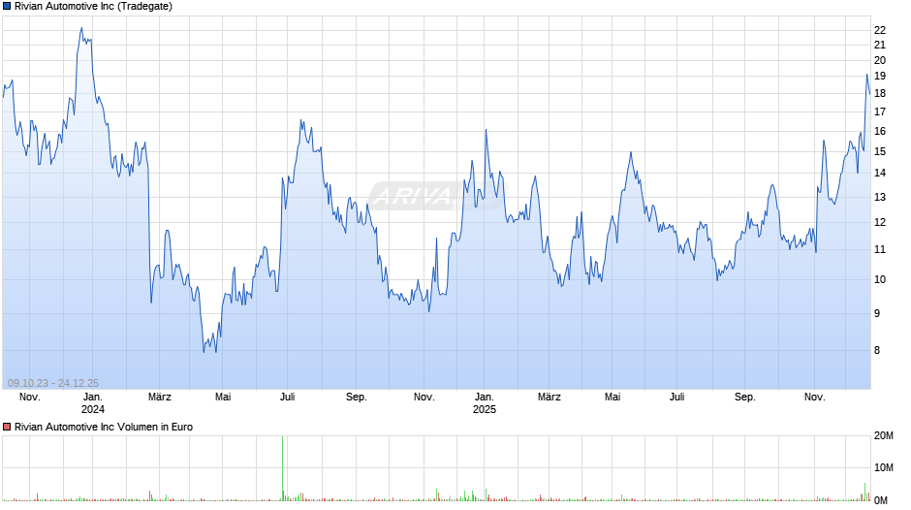Click the price peak near 22 in December 2023
911x510 pixels.
81,28
